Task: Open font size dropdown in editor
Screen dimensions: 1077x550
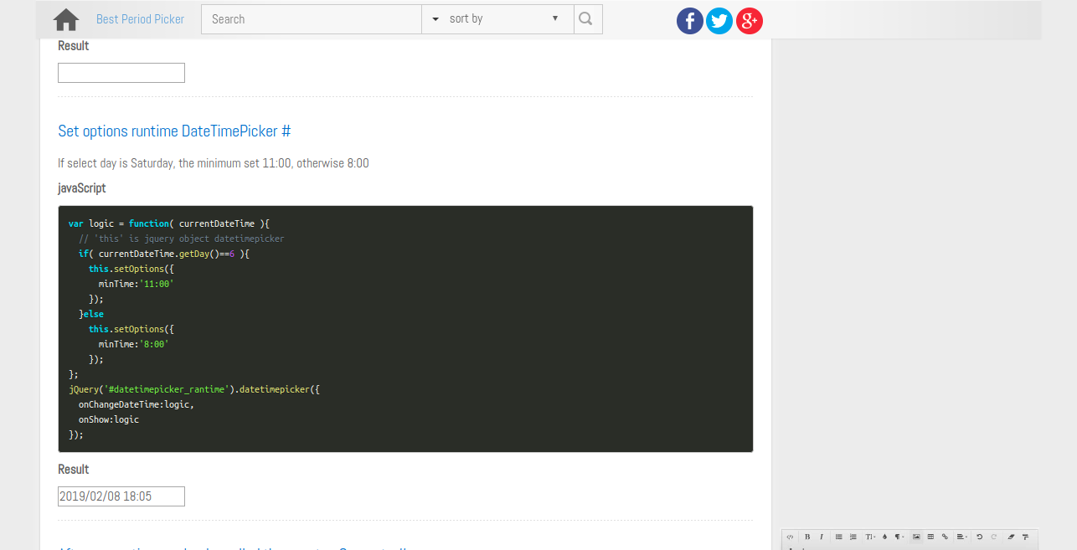Action: pyautogui.click(x=870, y=537)
